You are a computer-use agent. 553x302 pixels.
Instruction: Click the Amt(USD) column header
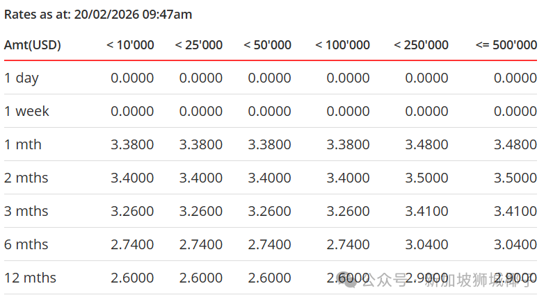(x=33, y=45)
